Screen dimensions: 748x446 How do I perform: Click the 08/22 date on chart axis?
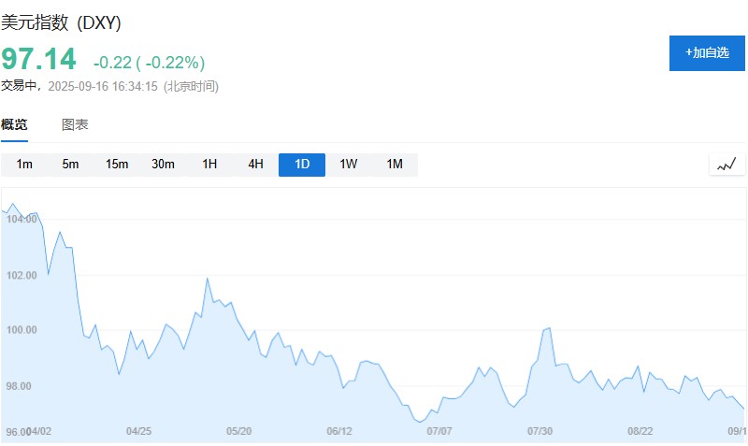click(x=640, y=431)
